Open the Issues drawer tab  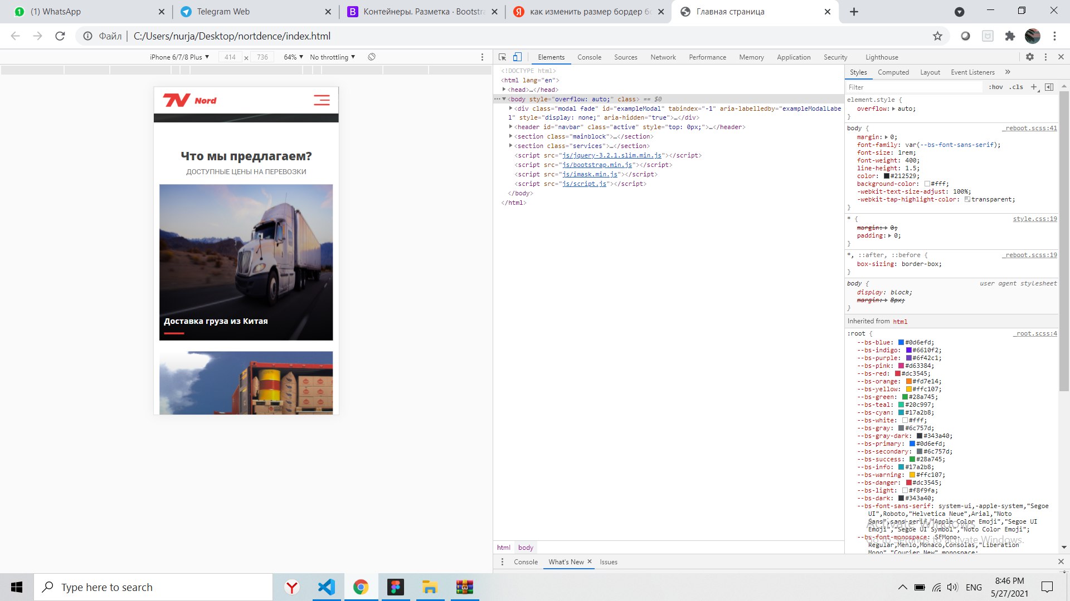pos(609,562)
